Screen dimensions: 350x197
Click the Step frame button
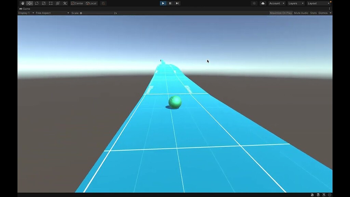(x=177, y=3)
